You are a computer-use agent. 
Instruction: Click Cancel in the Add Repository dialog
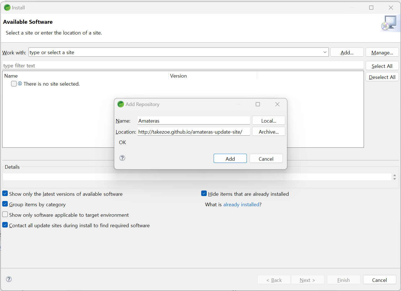coord(266,158)
